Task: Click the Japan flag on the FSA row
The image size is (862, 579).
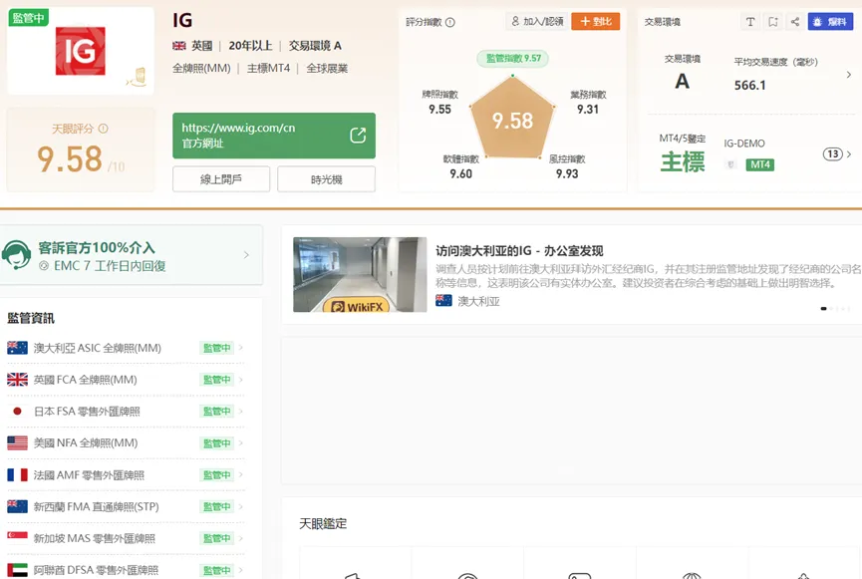Action: (x=17, y=412)
